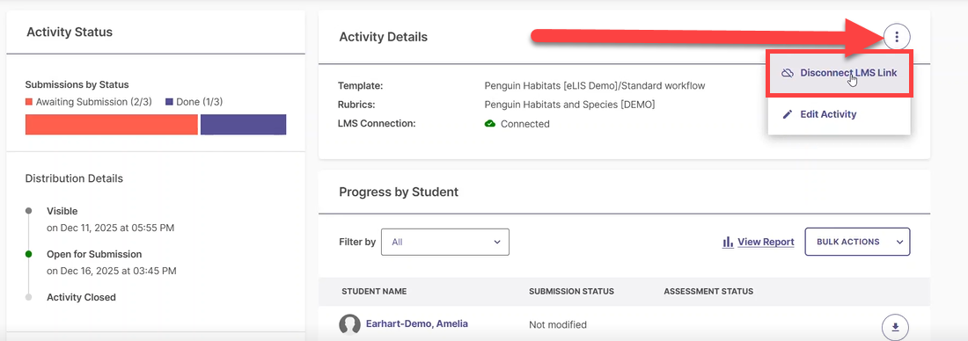Click the Penguin Habitats [eLIS Demo]/Standard workflow text
Image resolution: width=968 pixels, height=341 pixels.
click(x=595, y=86)
